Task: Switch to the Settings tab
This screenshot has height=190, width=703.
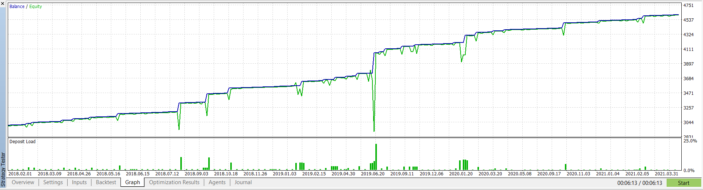Action: [53, 182]
